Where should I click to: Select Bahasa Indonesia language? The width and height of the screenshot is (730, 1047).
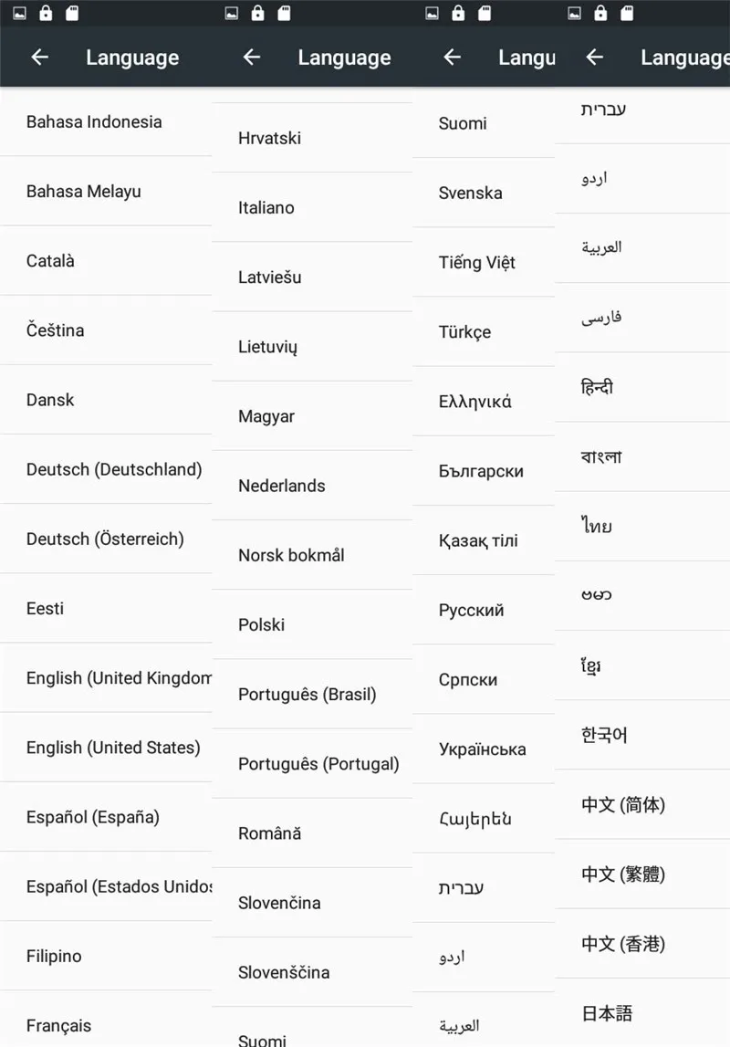click(x=106, y=121)
